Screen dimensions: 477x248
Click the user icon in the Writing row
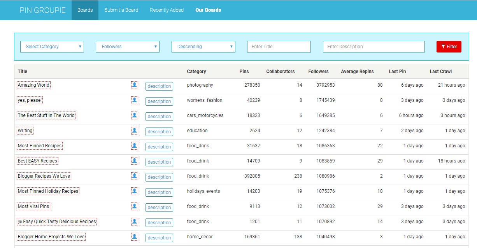coord(135,131)
